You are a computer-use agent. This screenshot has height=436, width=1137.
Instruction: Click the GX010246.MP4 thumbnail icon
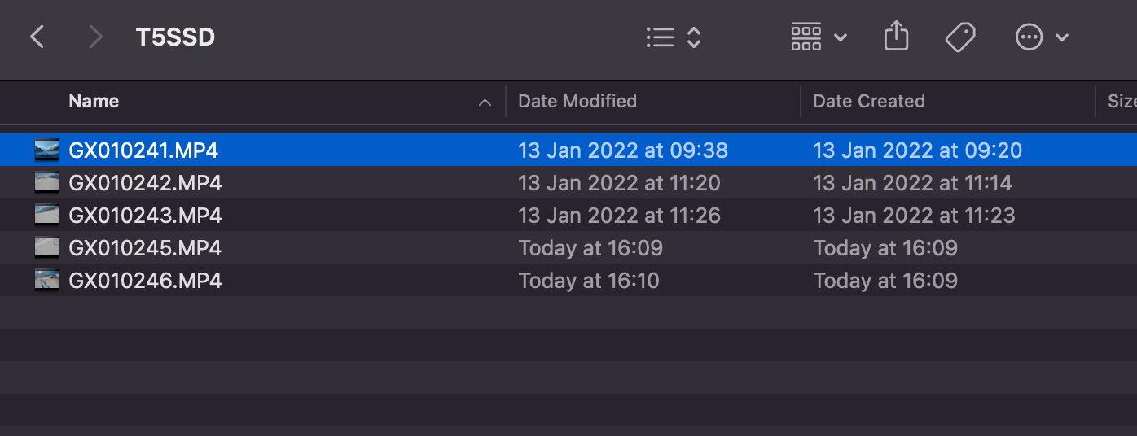pos(47,281)
